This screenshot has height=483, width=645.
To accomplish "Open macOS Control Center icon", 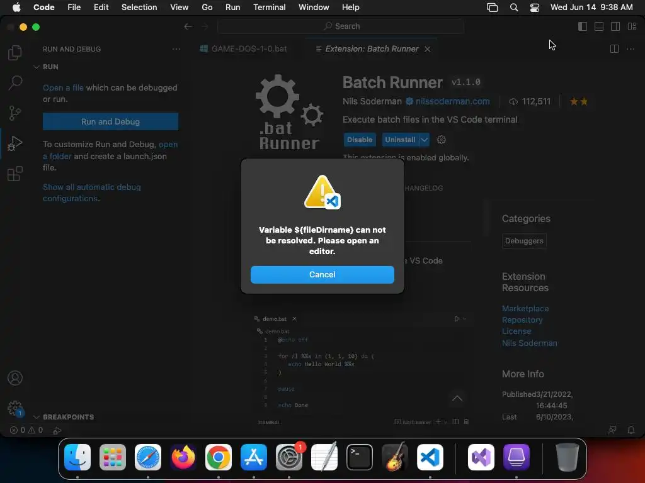I will 534,8.
